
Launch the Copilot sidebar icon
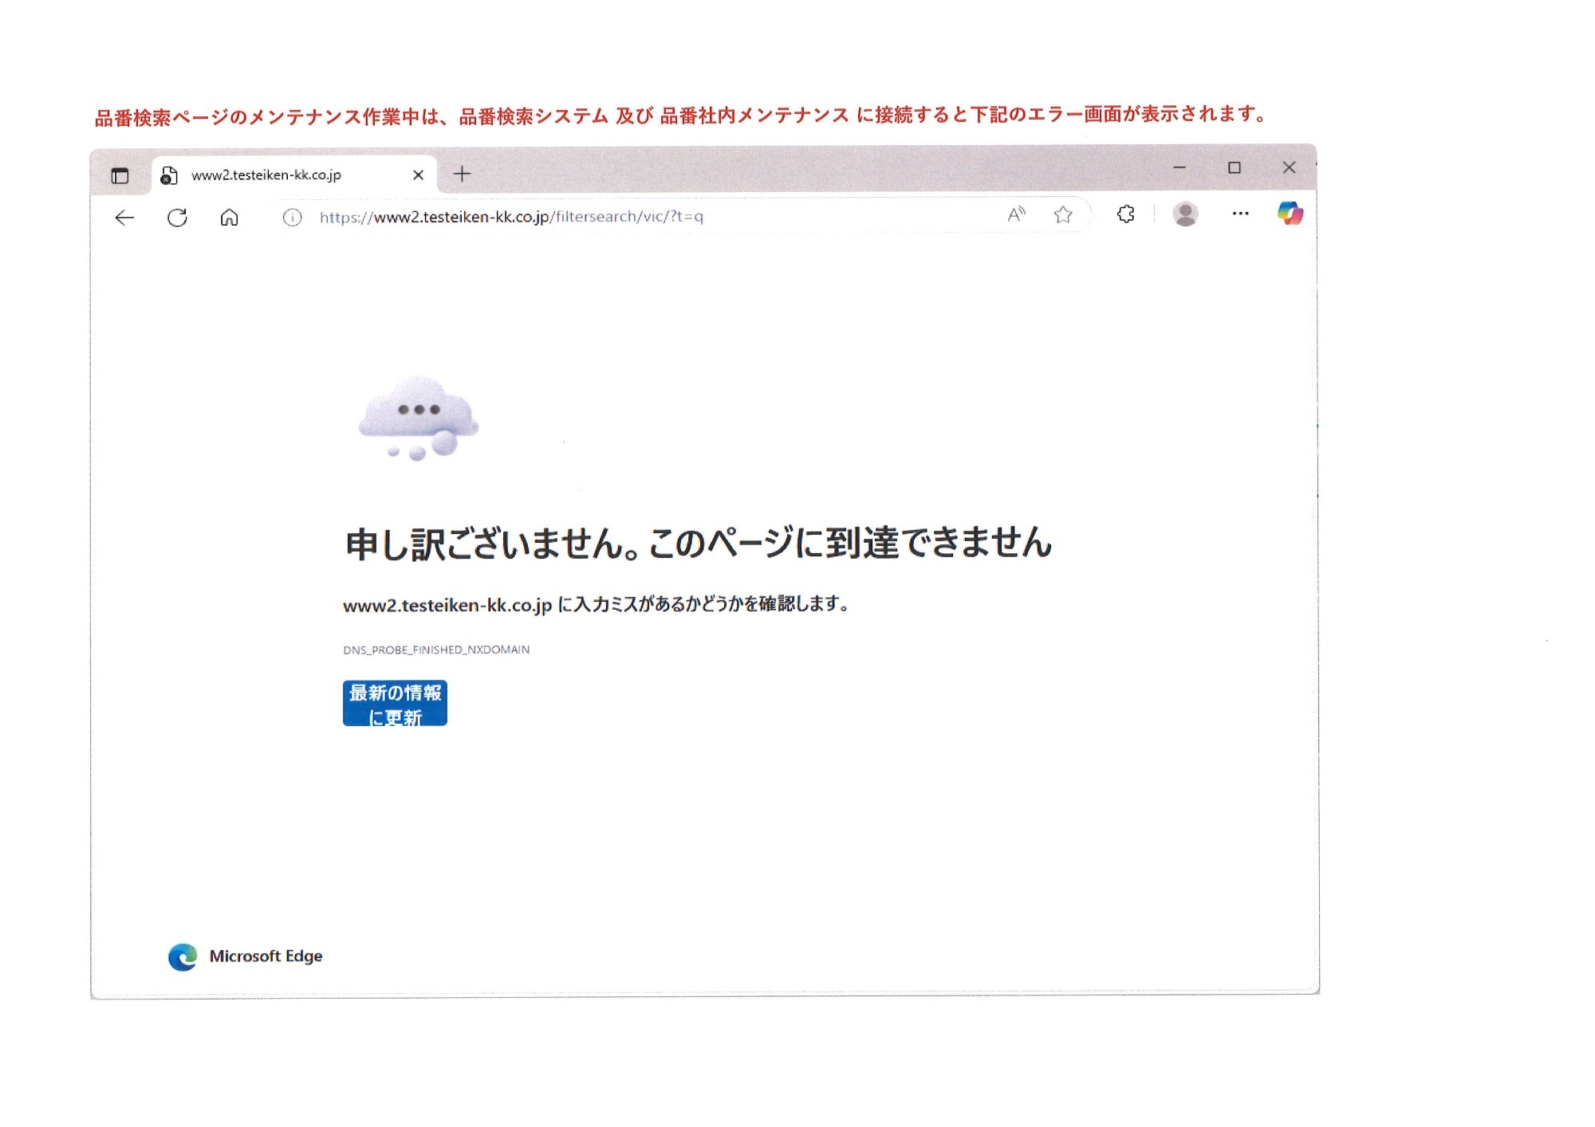point(1290,214)
